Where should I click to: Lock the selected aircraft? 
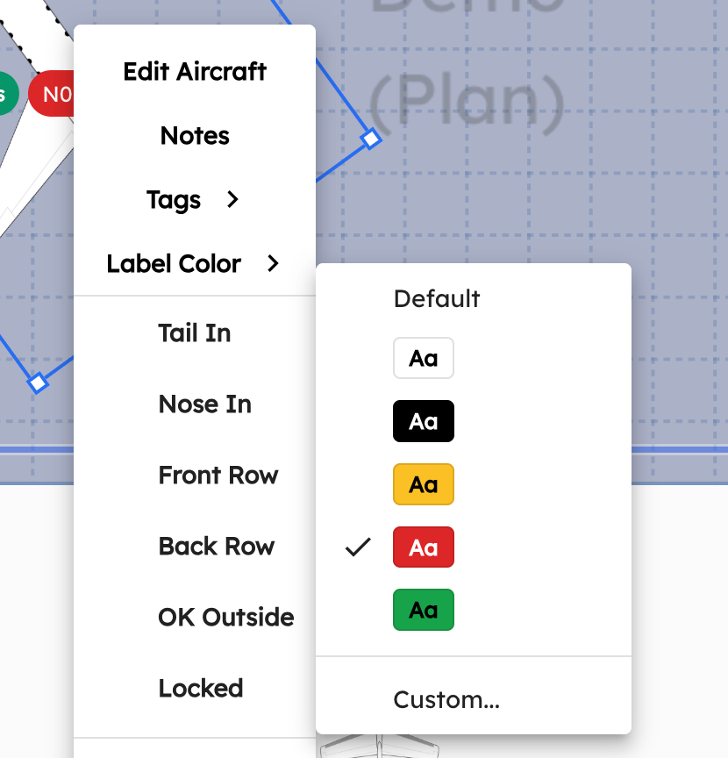(x=200, y=688)
